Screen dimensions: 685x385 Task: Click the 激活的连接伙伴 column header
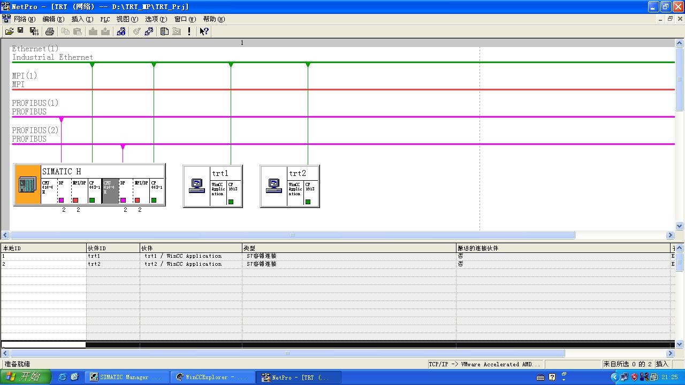tap(564, 248)
